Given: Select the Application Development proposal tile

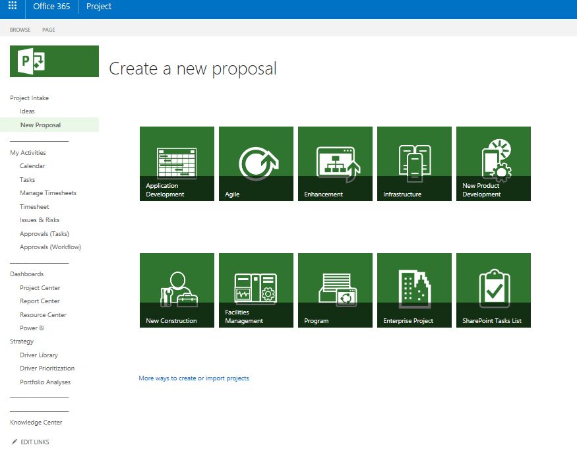Looking at the screenshot, I should click(x=177, y=163).
